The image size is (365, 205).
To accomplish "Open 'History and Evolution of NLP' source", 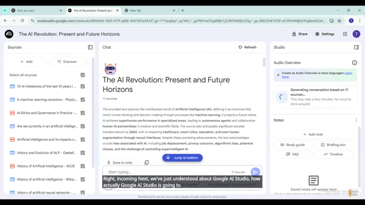I will click(x=46, y=153).
